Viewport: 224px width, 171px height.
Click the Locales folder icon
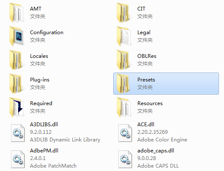click(x=16, y=60)
